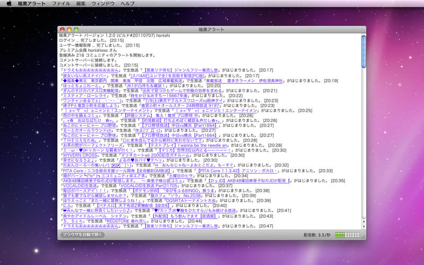Viewport: 424px width, 265px height.
Task: Click the scrollbar up arrow
Action: 364,222
